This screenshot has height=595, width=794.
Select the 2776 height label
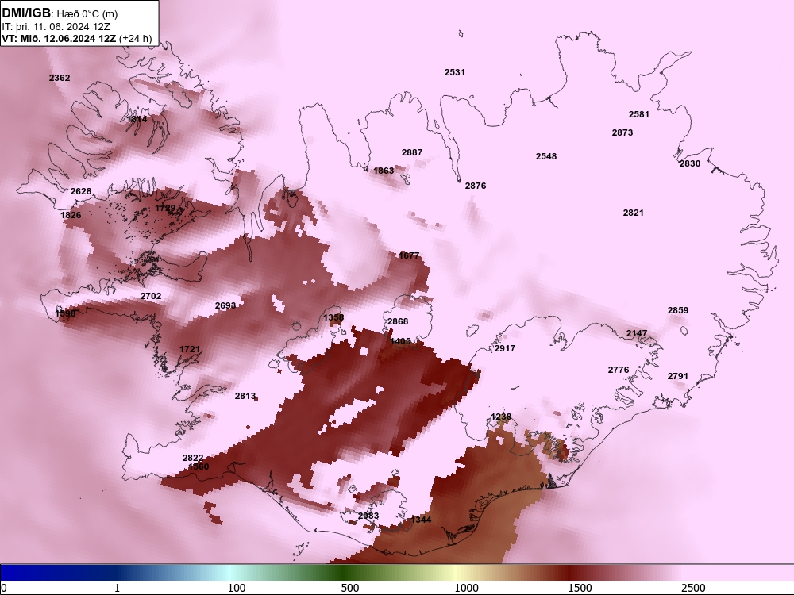(x=619, y=370)
